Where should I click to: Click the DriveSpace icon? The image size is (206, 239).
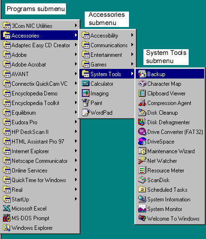(x=142, y=141)
